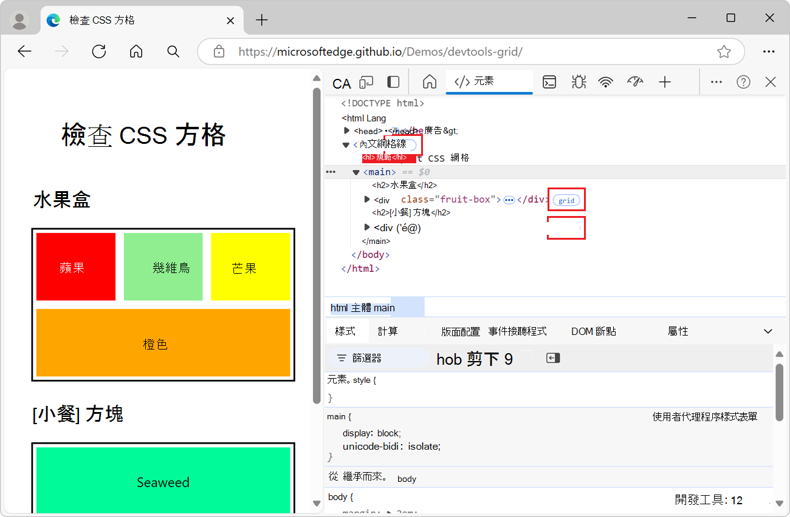Click the DevTools help button

click(743, 81)
